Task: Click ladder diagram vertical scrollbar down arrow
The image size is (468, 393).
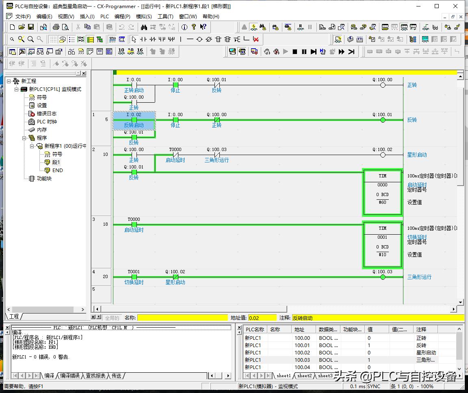Action: [x=460, y=302]
